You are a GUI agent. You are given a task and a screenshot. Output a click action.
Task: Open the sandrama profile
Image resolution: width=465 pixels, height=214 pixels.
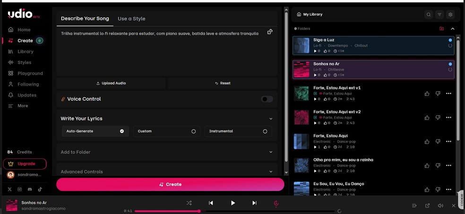tap(25, 175)
